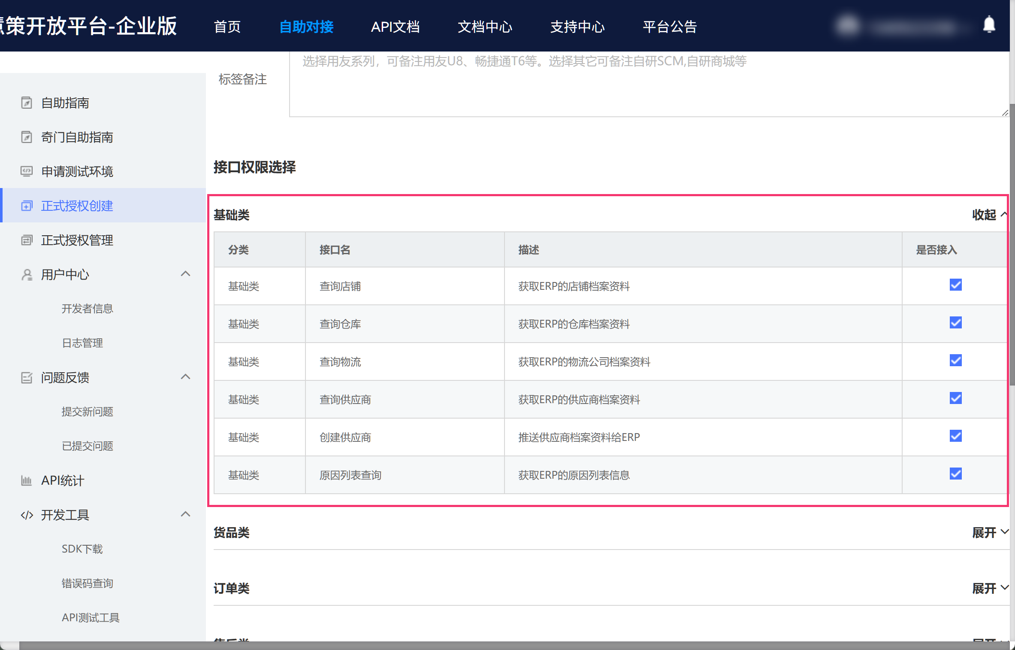Switch to the 支持中心 navigation tab
The height and width of the screenshot is (650, 1015).
coord(577,27)
